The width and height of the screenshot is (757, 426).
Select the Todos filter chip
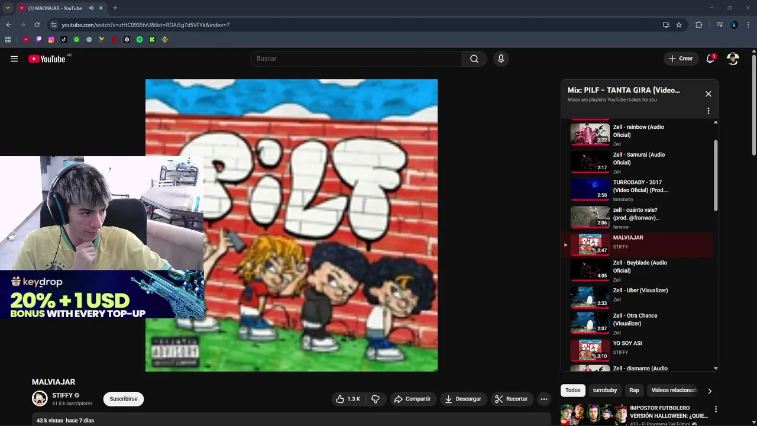coord(573,390)
